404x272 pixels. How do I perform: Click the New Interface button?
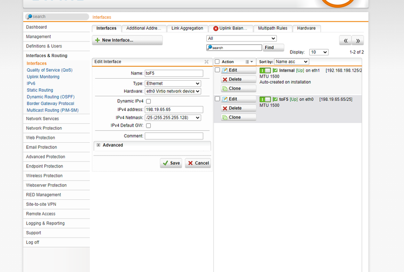coord(127,40)
